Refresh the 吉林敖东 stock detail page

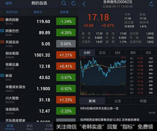[151, 4]
